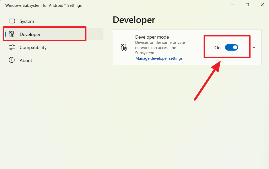Click the System monitor icon in sidebar
The height and width of the screenshot is (169, 269).
pos(12,21)
